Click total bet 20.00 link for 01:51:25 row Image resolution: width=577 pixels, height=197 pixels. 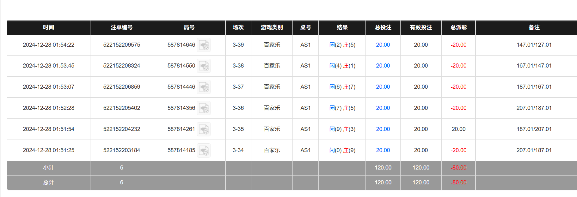pos(383,150)
